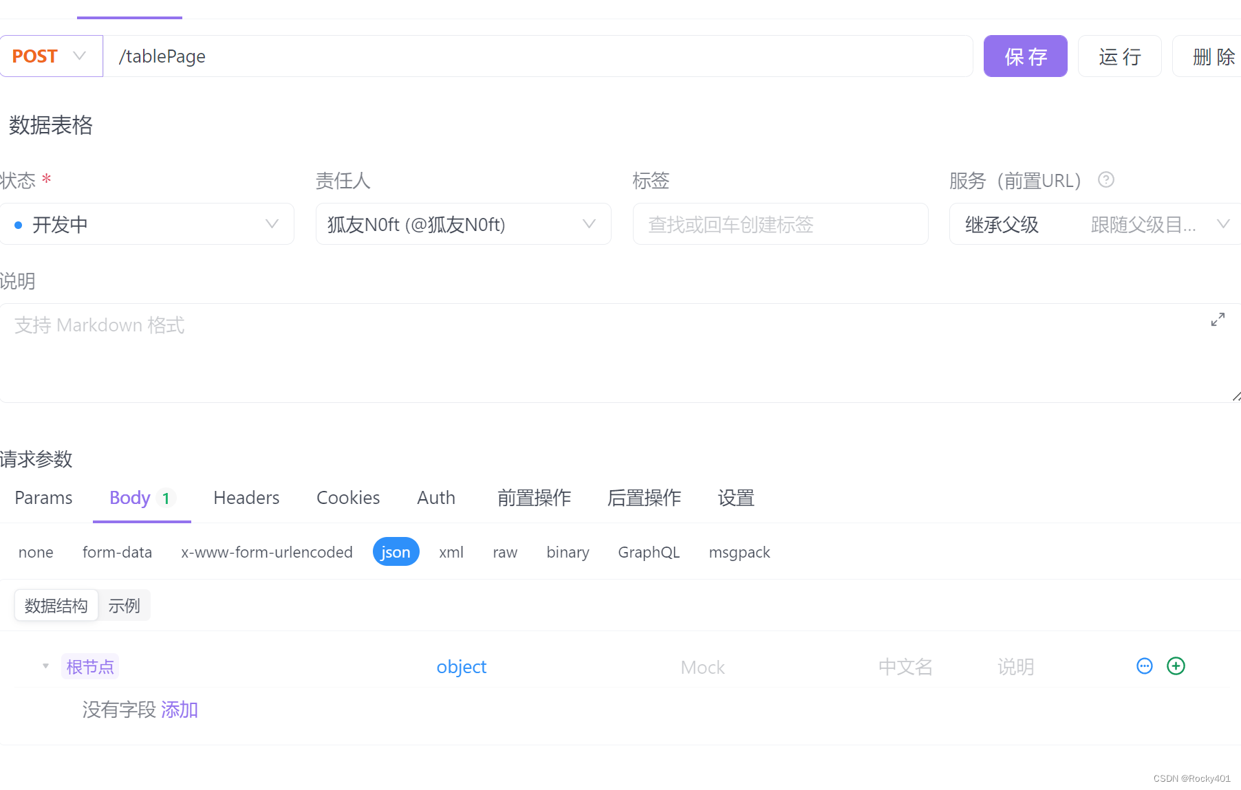Select the xml body format
Image resolution: width=1241 pixels, height=790 pixels.
click(451, 551)
